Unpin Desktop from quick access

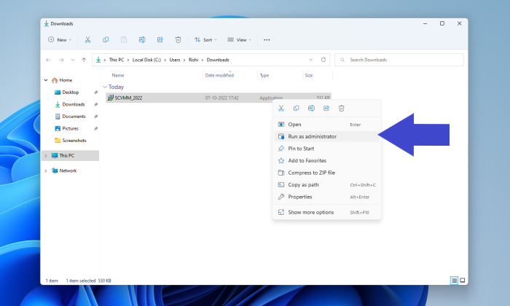click(x=96, y=93)
